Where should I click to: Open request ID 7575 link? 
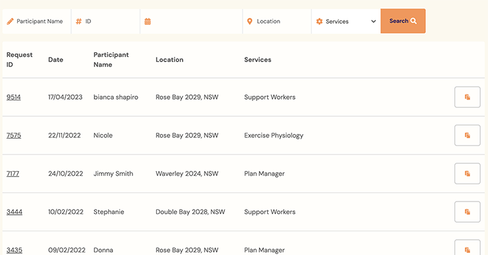14,135
